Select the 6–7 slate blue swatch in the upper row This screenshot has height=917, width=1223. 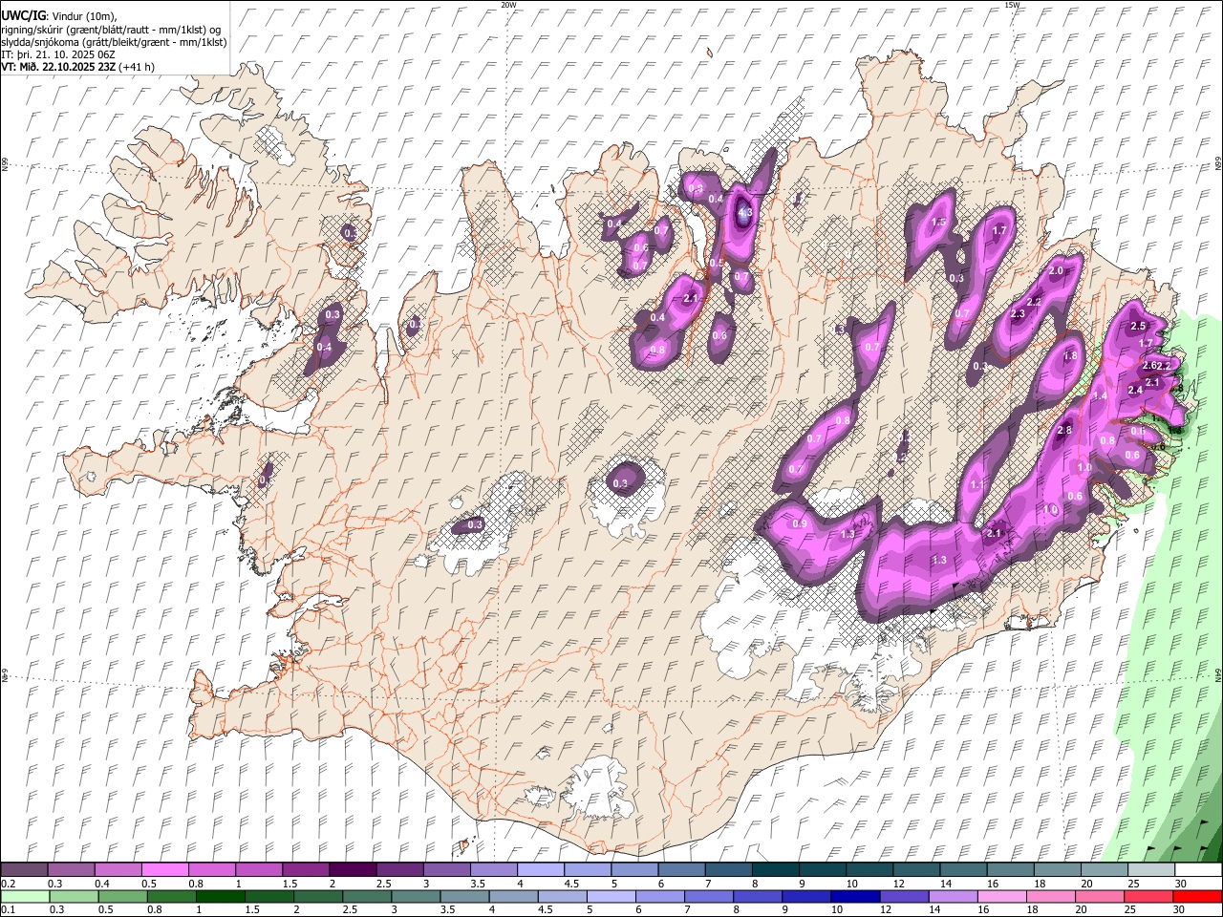pyautogui.click(x=681, y=870)
